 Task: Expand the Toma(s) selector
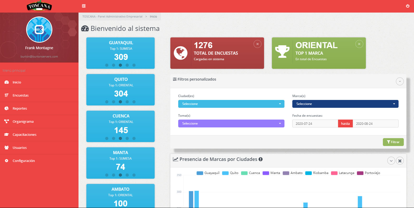pyautogui.click(x=231, y=123)
